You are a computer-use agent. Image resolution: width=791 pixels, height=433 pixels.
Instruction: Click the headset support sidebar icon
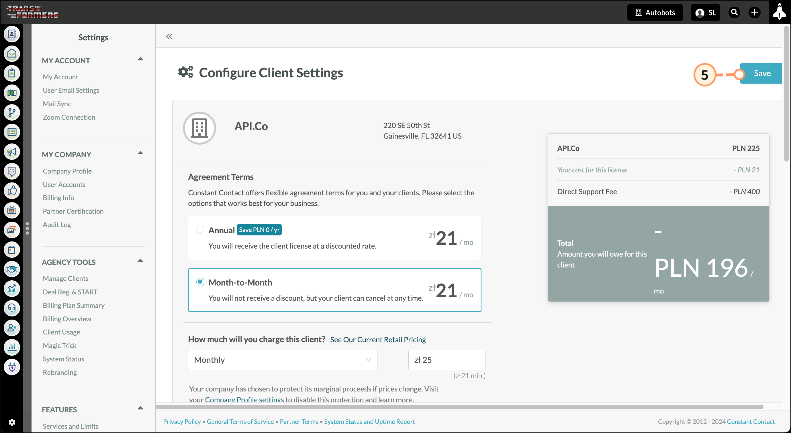tap(12, 308)
